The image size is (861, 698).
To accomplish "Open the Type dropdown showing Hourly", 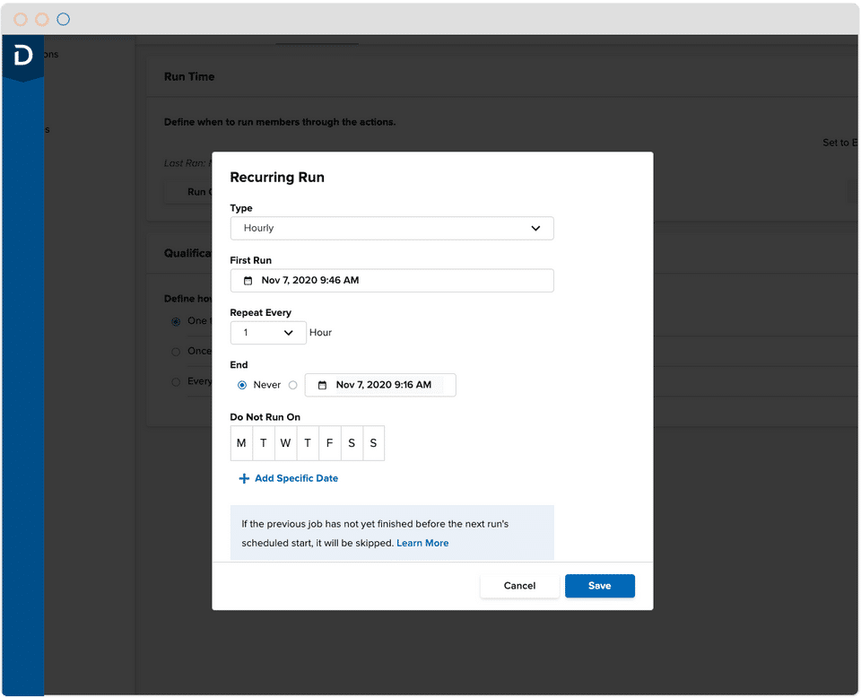I will (x=392, y=228).
